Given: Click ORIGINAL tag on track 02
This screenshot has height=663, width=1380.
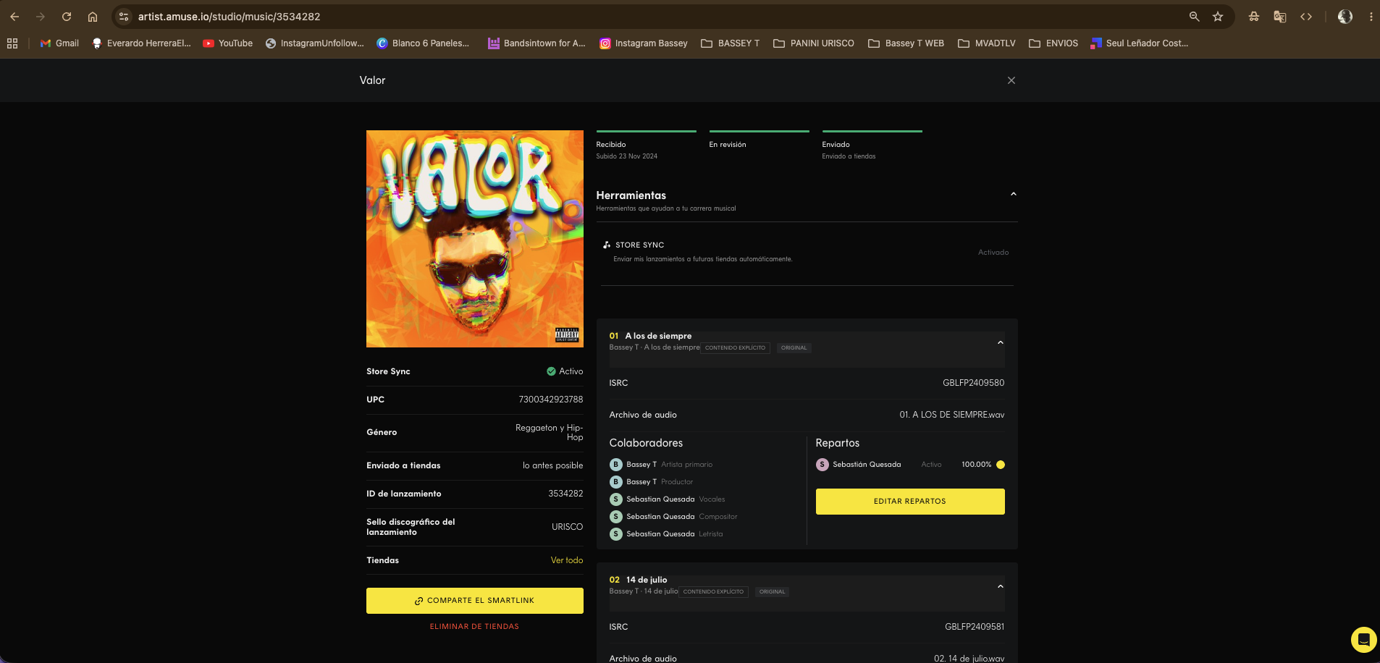Looking at the screenshot, I should pyautogui.click(x=773, y=592).
